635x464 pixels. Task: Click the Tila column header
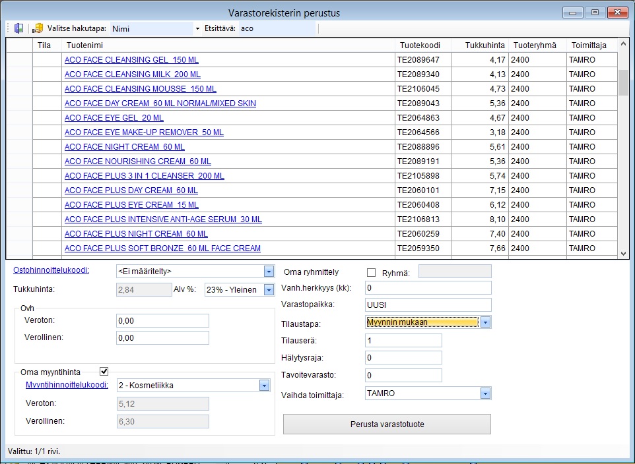point(47,45)
